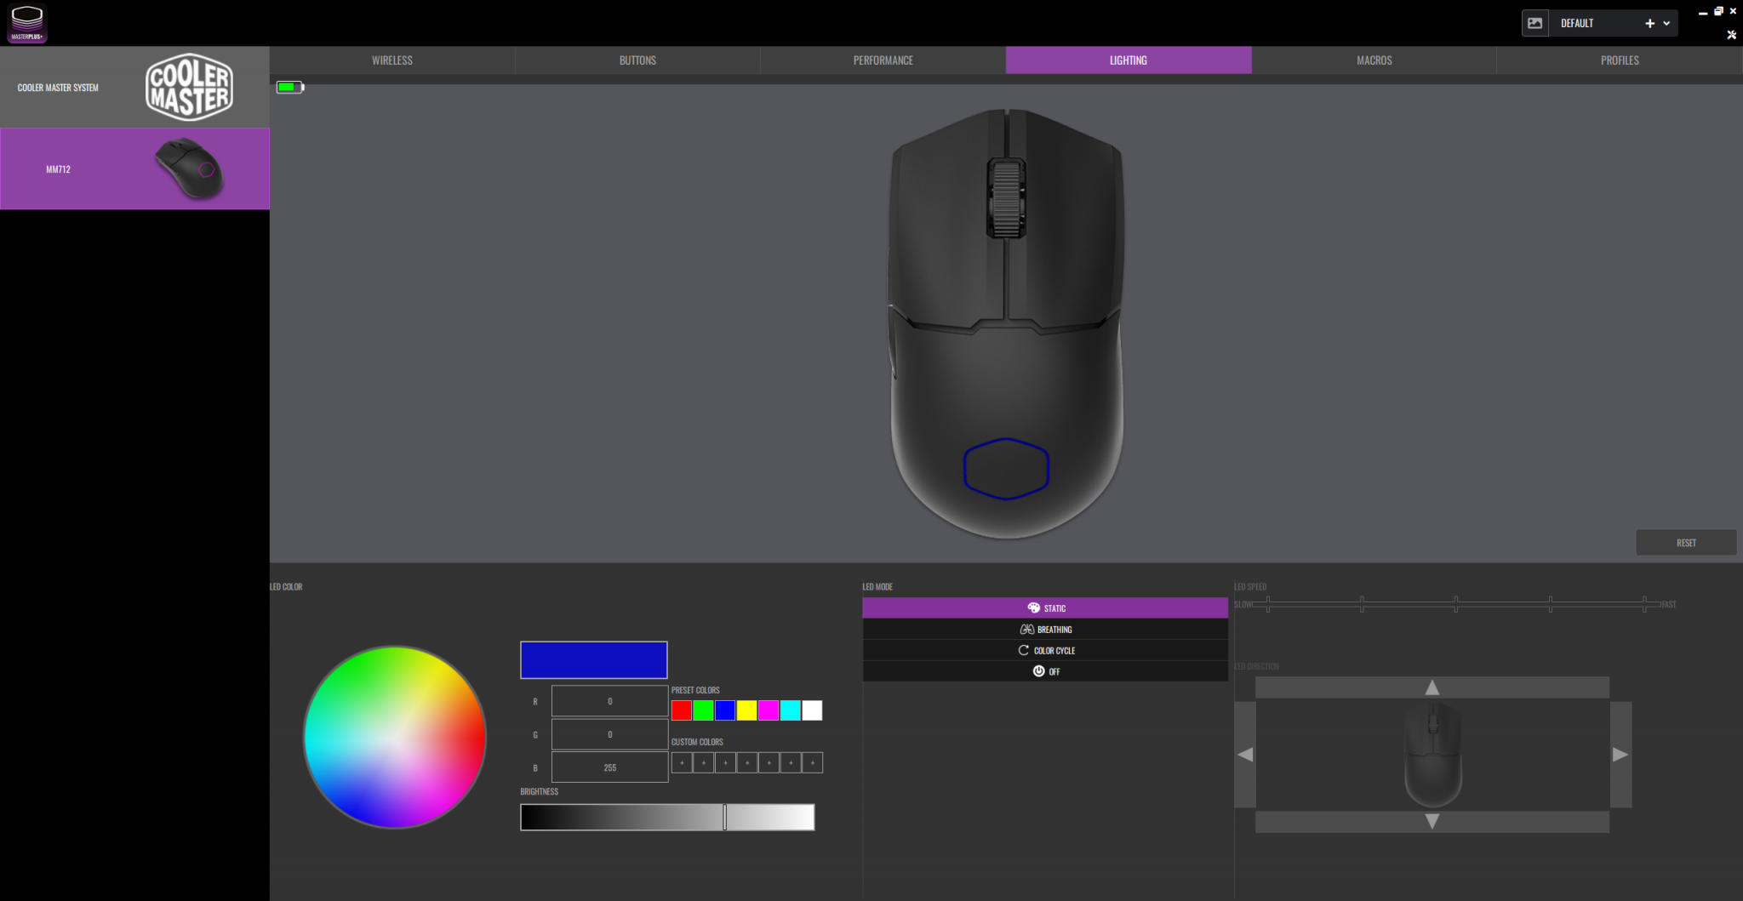Open the MasterPlus logo in the top-left corner

tap(26, 23)
